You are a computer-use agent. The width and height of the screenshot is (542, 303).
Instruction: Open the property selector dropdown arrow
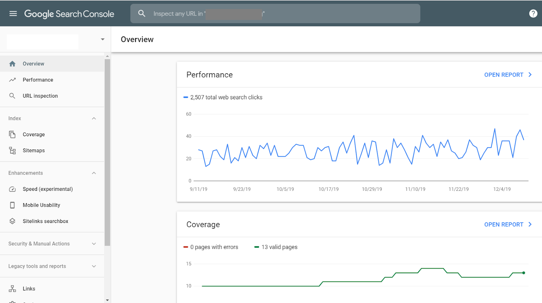click(x=103, y=39)
